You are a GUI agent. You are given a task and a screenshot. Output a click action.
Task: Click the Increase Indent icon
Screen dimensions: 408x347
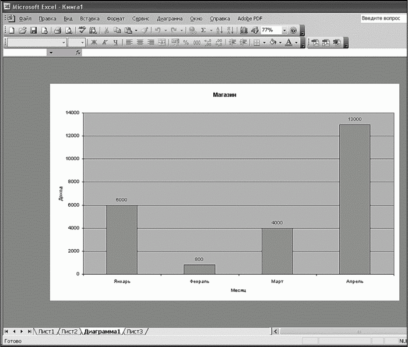click(x=243, y=43)
